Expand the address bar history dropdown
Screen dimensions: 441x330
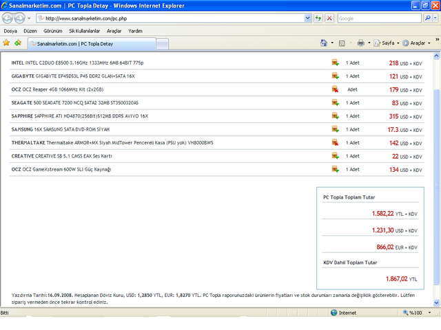click(308, 19)
